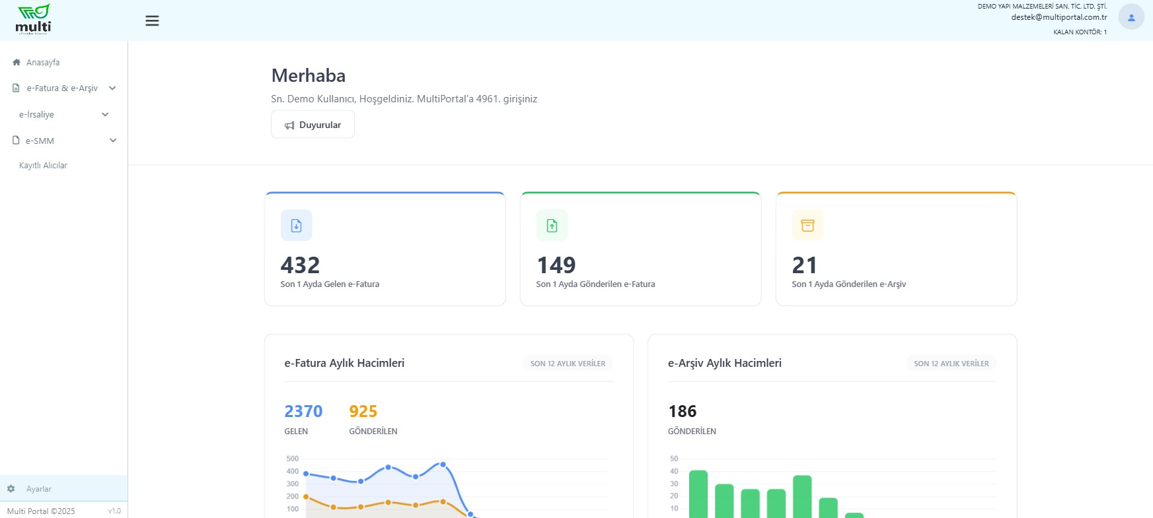This screenshot has width=1153, height=518.
Task: Click the v1.0 version label
Action: point(114,511)
